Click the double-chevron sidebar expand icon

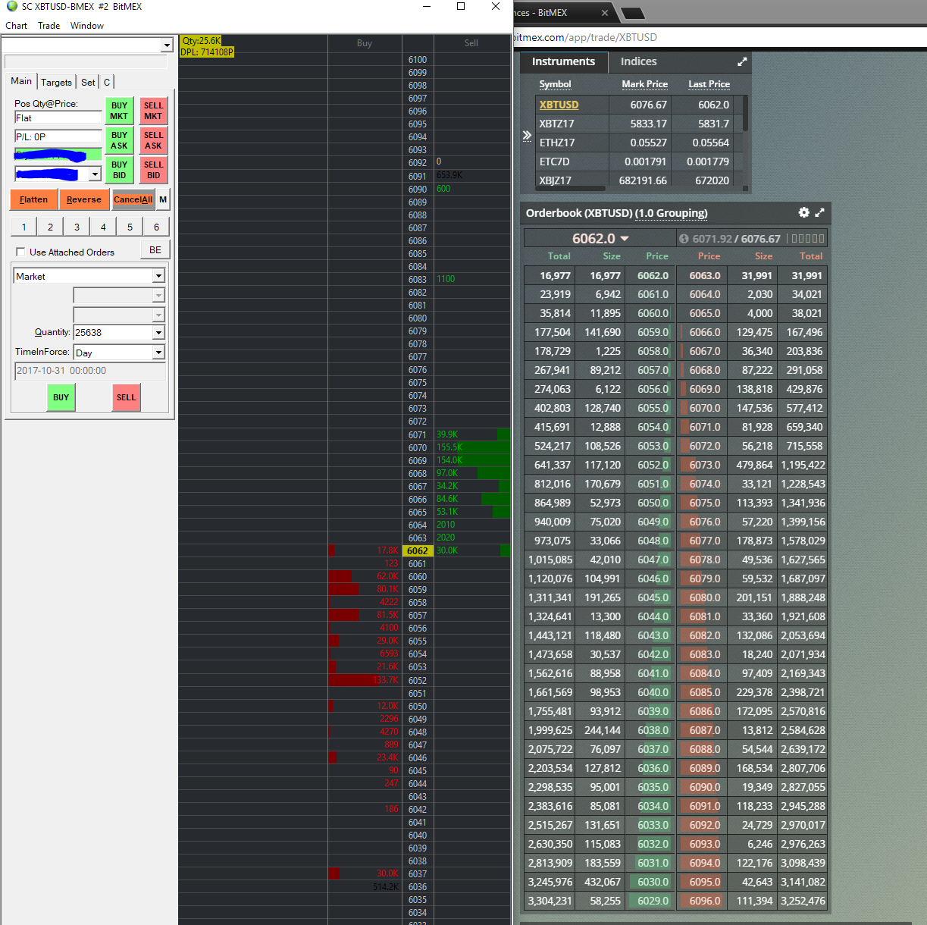click(x=527, y=136)
